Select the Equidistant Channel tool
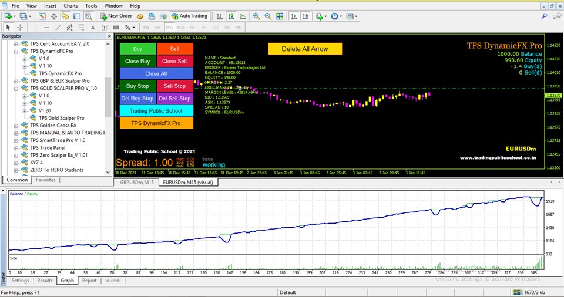564x297 pixels. (x=69, y=28)
